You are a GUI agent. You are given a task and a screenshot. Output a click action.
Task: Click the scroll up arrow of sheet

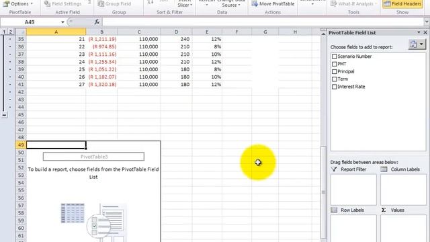(323, 33)
